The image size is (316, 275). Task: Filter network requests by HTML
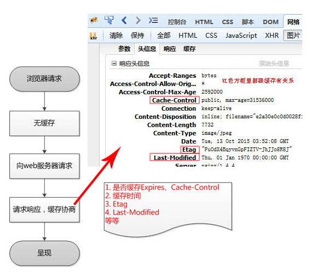pyautogui.click(x=188, y=36)
